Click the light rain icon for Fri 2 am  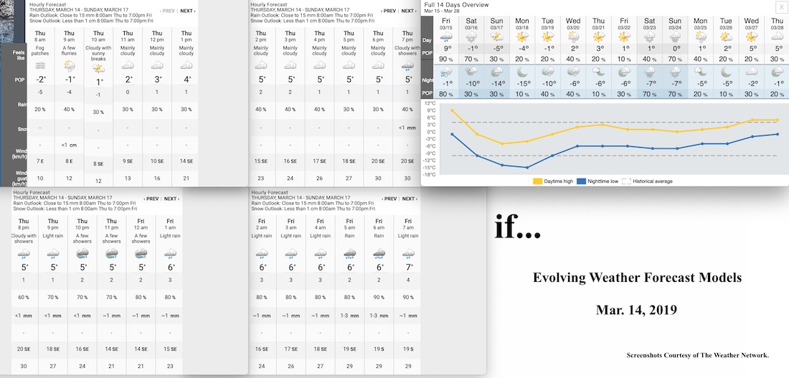(x=261, y=254)
